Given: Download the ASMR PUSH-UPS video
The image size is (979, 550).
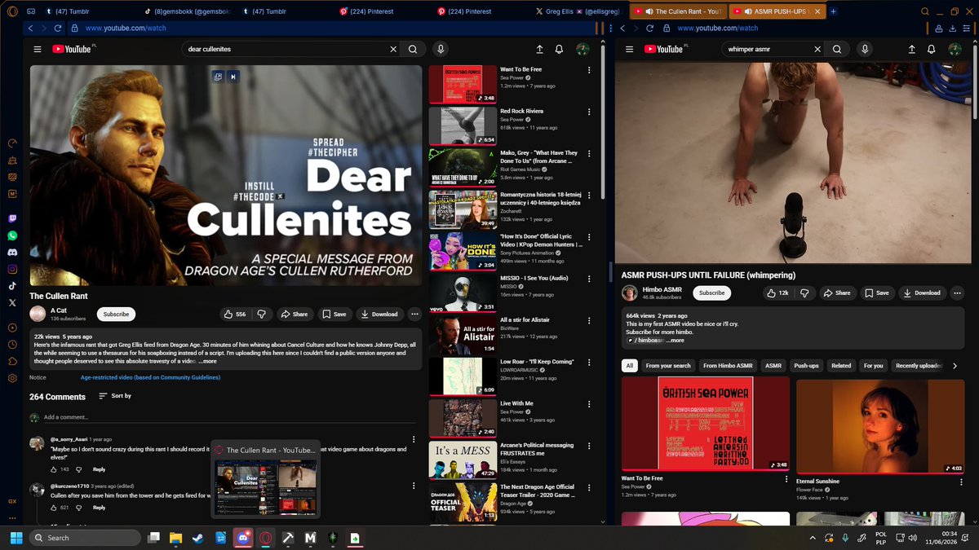Looking at the screenshot, I should coord(921,293).
